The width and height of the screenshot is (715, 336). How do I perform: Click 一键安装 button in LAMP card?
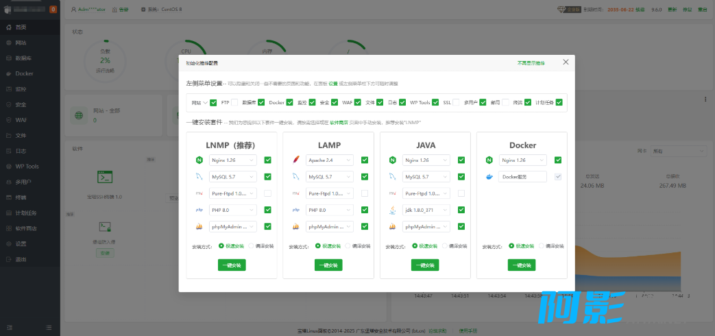tap(328, 265)
